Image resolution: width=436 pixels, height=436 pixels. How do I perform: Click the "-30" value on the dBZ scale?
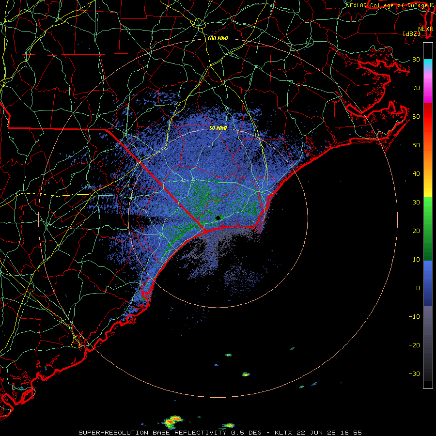pyautogui.click(x=414, y=374)
